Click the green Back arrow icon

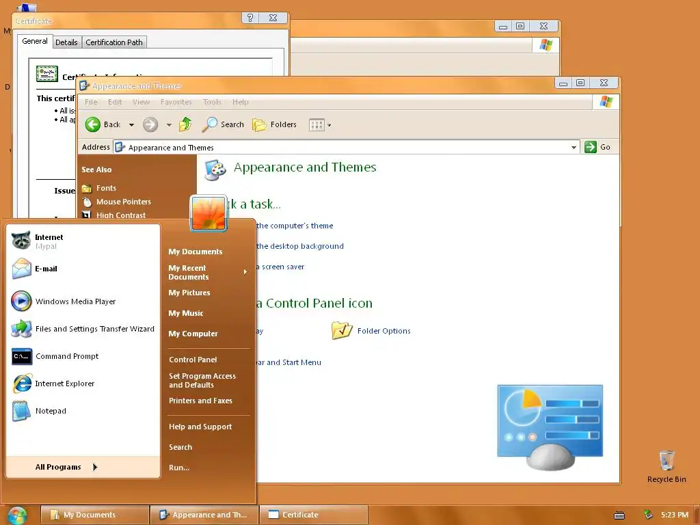(x=93, y=124)
